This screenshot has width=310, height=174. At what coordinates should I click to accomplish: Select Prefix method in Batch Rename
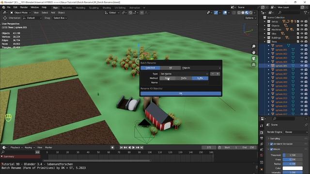coord(184,78)
